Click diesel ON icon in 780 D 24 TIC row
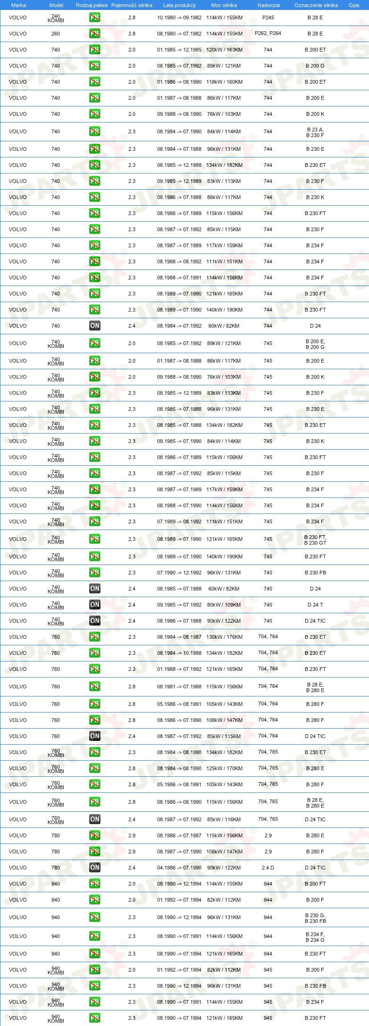This screenshot has height=1026, width=369. click(95, 868)
